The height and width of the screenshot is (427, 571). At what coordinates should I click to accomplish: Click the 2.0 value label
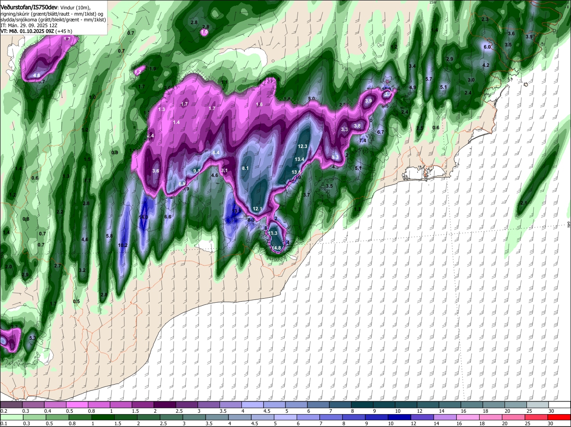click(x=8, y=267)
